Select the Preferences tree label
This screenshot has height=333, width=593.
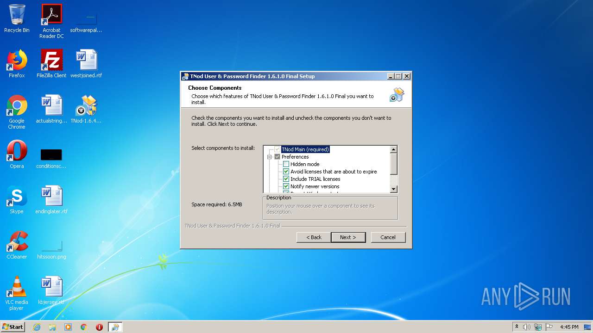click(x=295, y=157)
